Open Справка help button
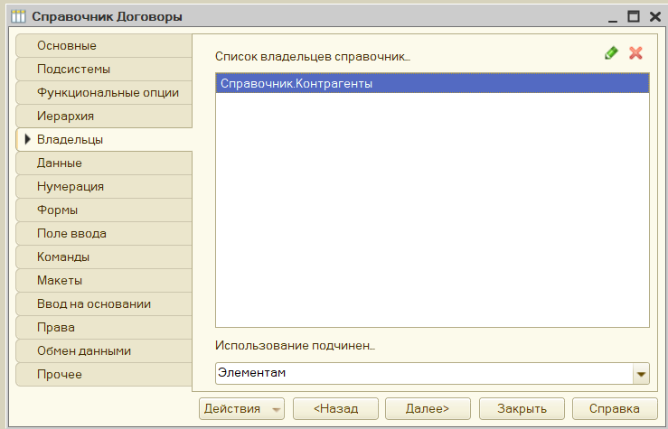The width and height of the screenshot is (668, 429). [x=615, y=408]
